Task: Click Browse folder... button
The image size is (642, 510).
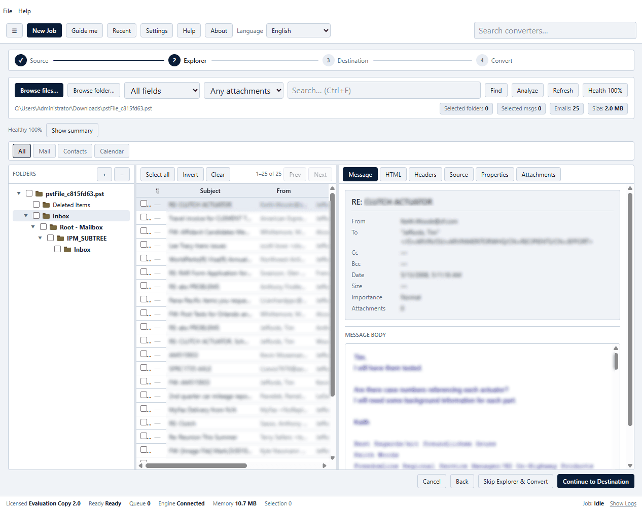Action: click(94, 91)
